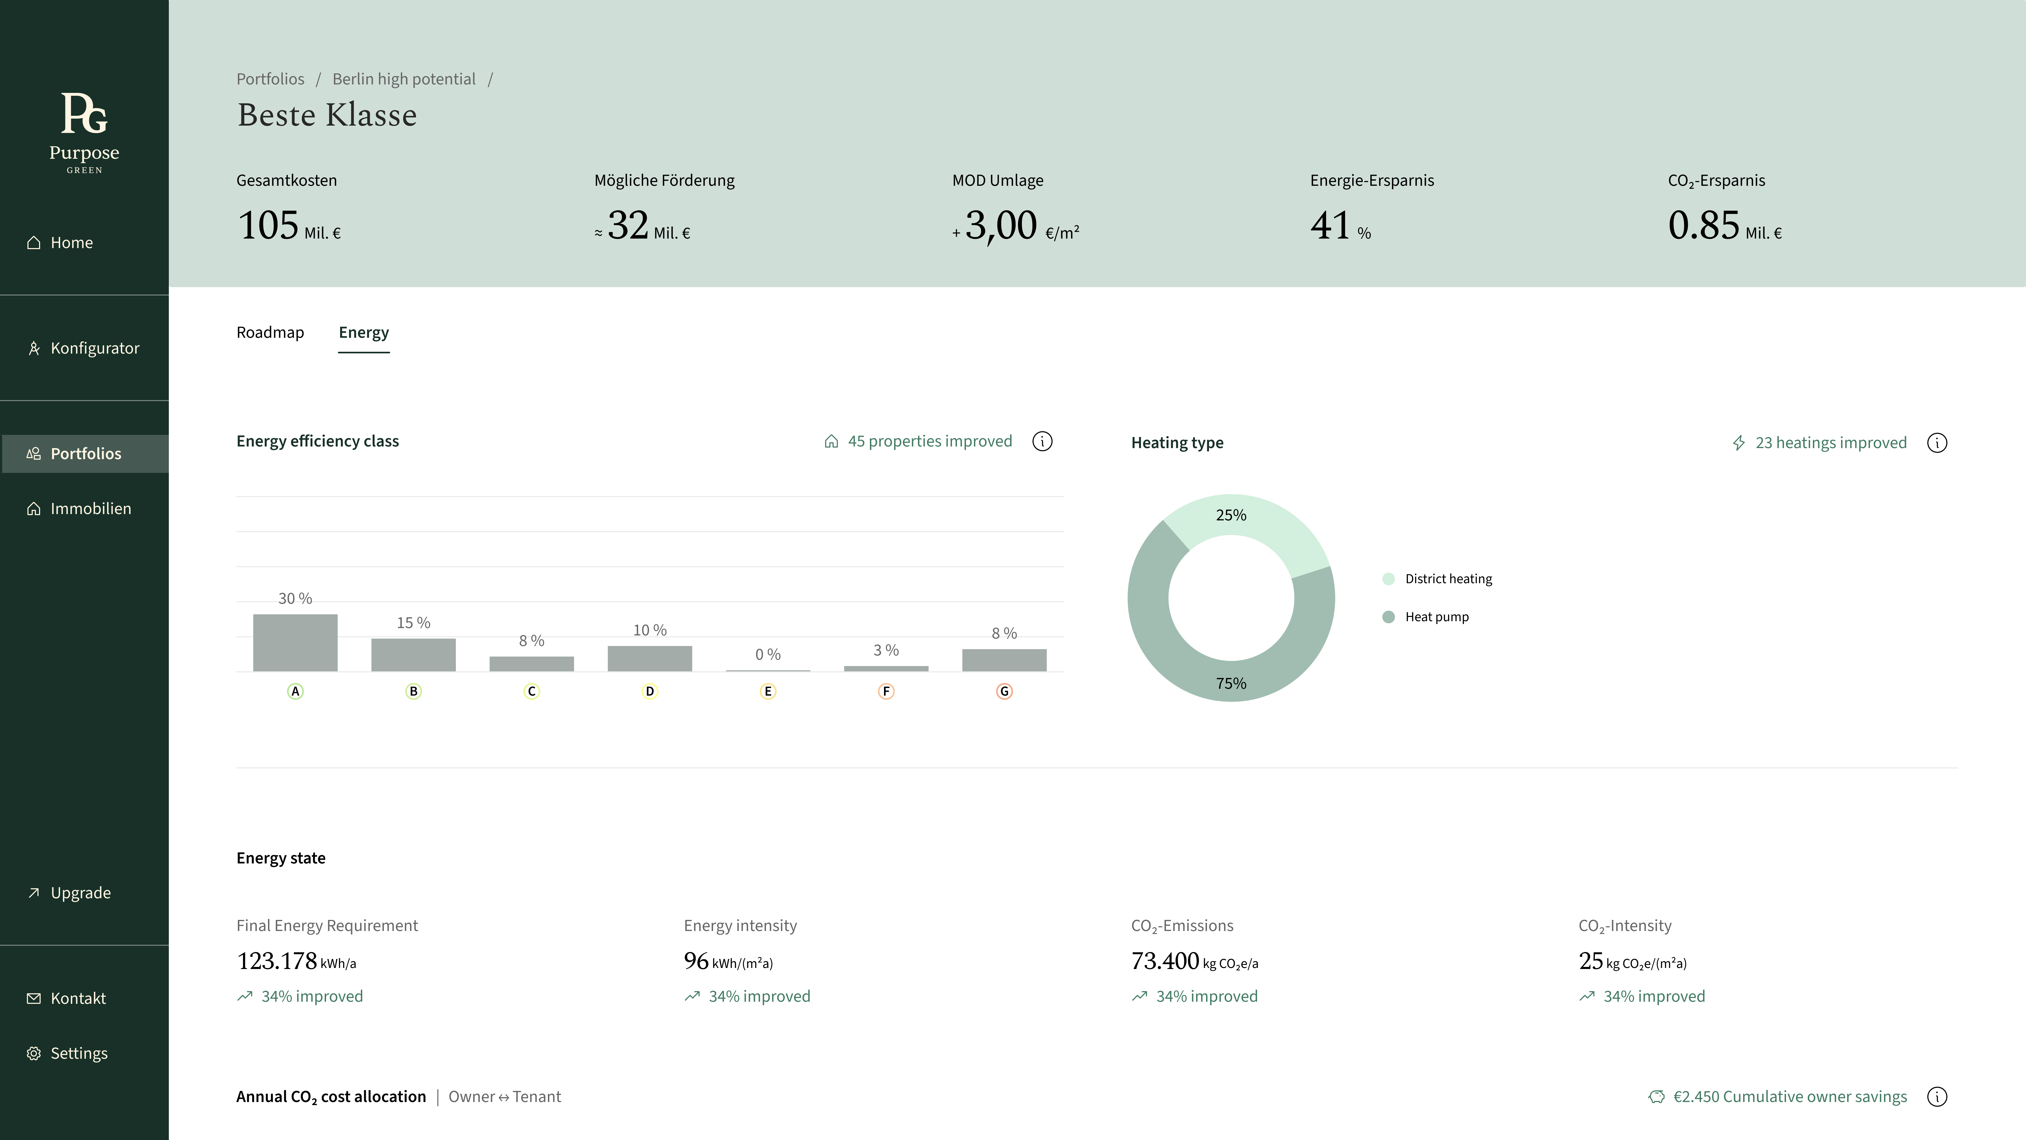2026x1140 pixels.
Task: Click house icon beside 45 properties improved
Action: point(831,441)
